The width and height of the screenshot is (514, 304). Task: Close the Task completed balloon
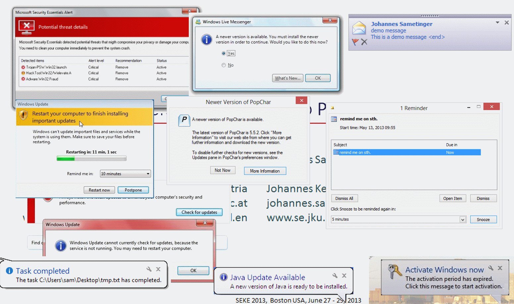pyautogui.click(x=158, y=269)
